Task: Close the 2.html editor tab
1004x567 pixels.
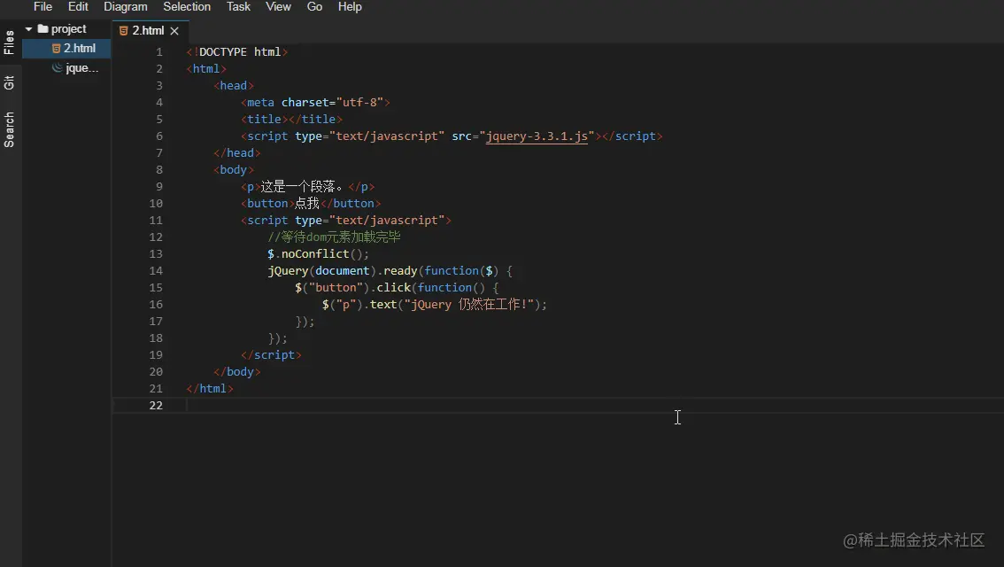Action: (174, 31)
